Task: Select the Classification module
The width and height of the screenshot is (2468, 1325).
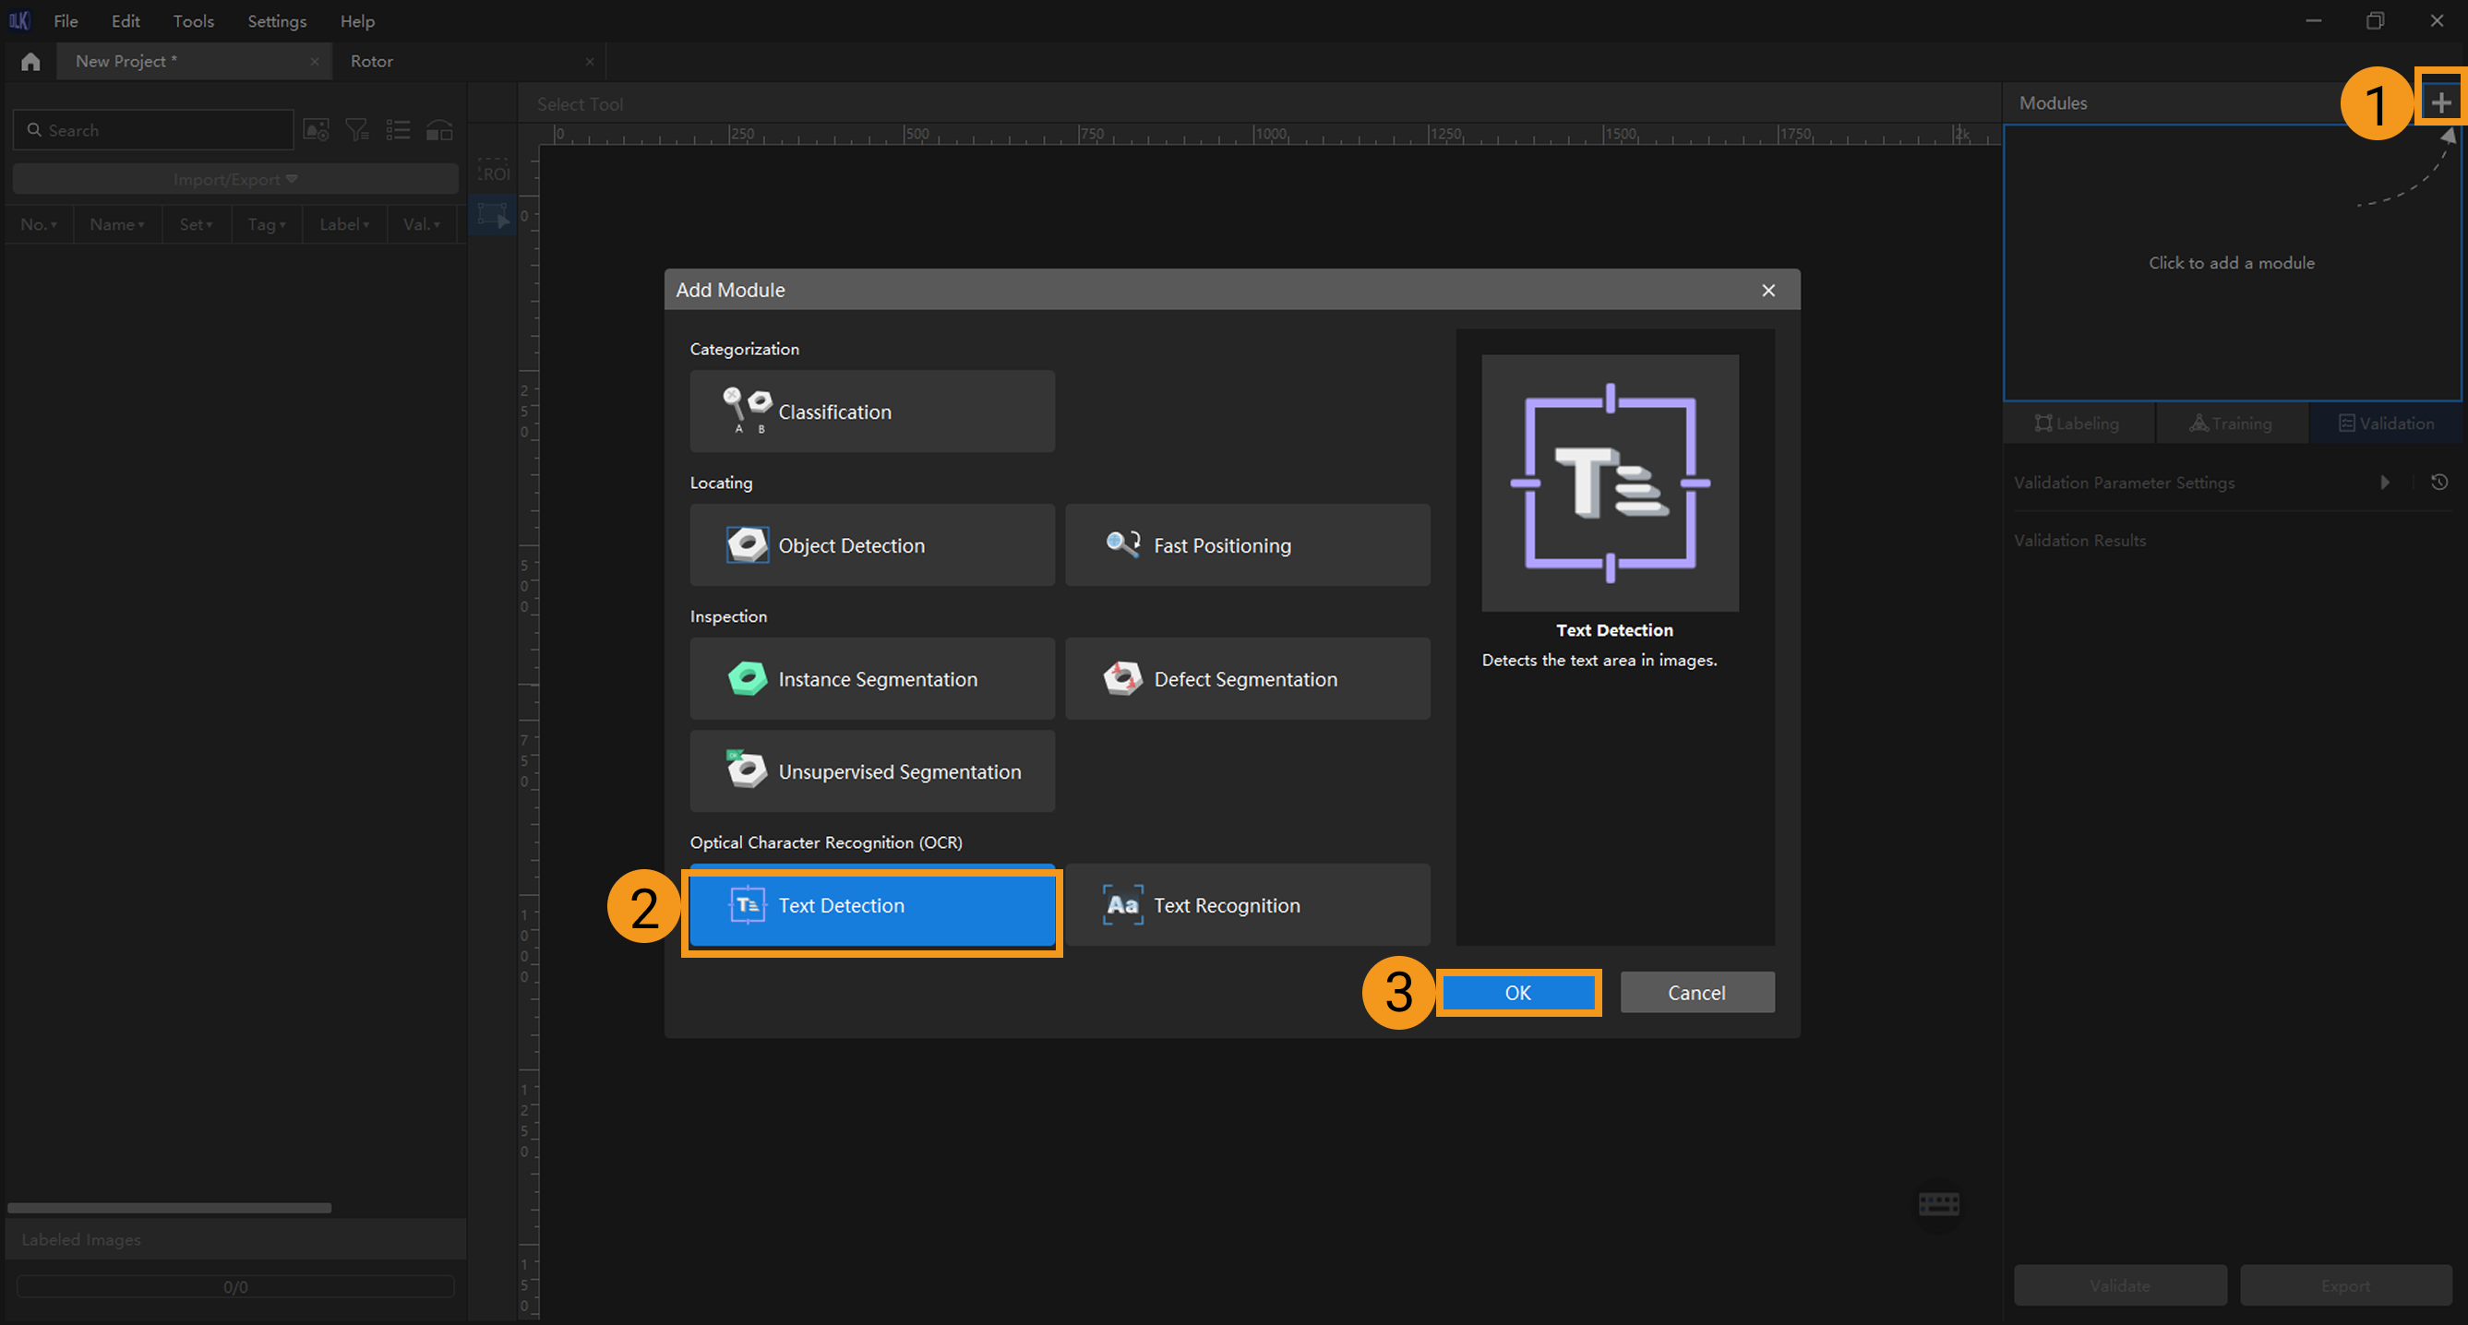Action: [x=872, y=411]
